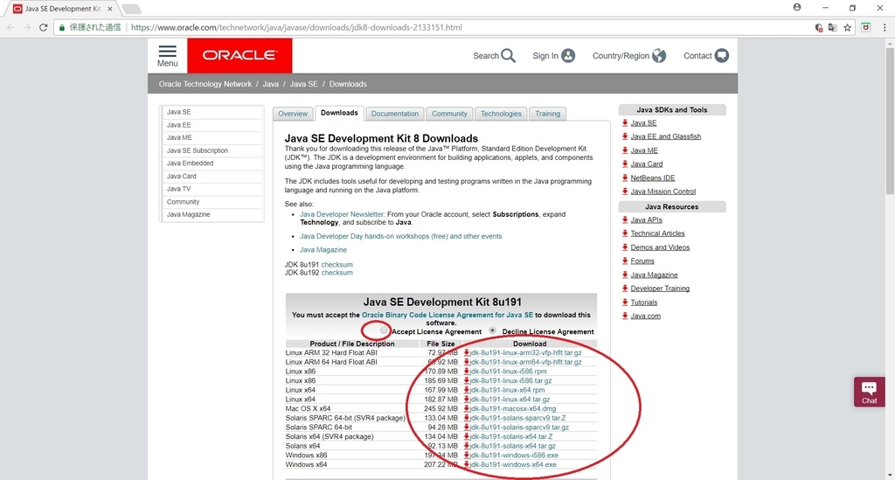Download jdk-8u191-windows-x64.exe

coord(512,464)
